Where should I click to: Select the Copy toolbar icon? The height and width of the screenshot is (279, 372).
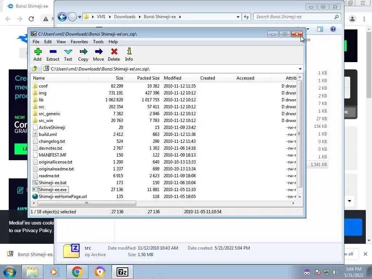[83, 54]
